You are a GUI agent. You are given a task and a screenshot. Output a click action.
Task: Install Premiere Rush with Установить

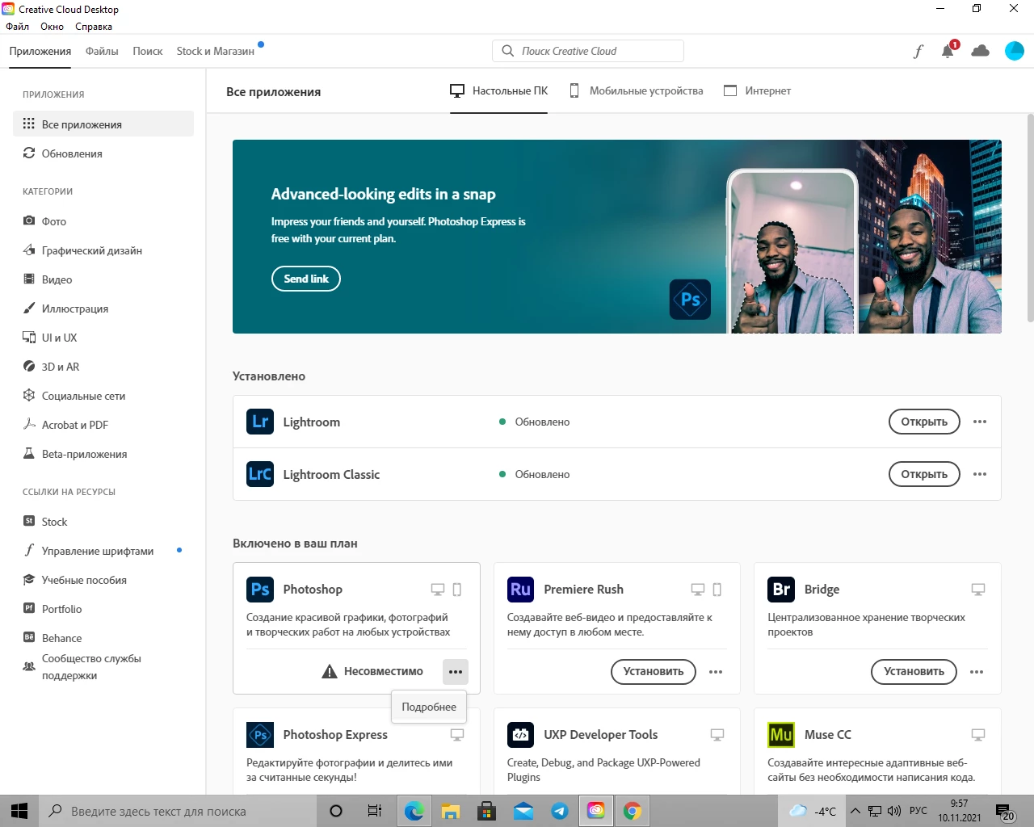(654, 672)
